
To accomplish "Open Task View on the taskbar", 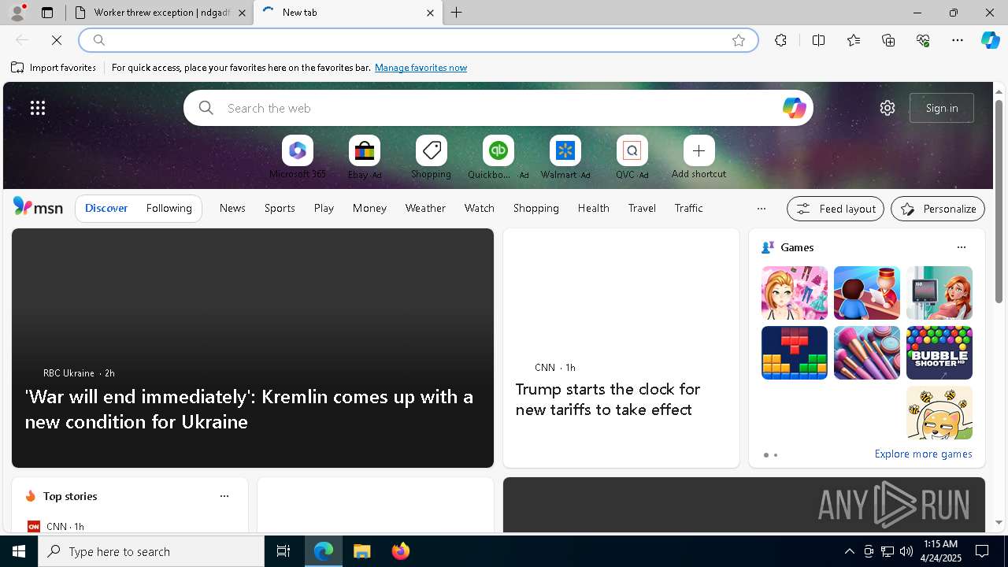I will [x=283, y=551].
